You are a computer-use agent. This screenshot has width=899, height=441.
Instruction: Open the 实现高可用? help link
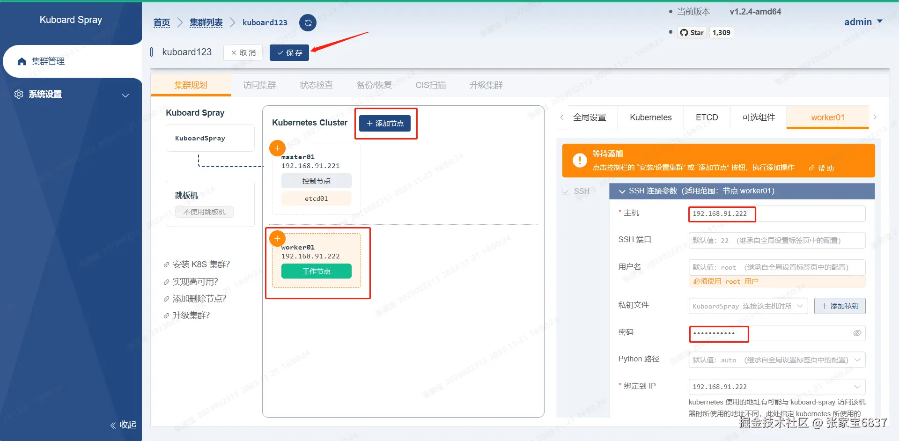point(191,281)
